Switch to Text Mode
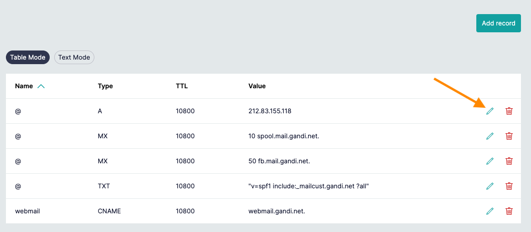The image size is (531, 232). point(74,57)
